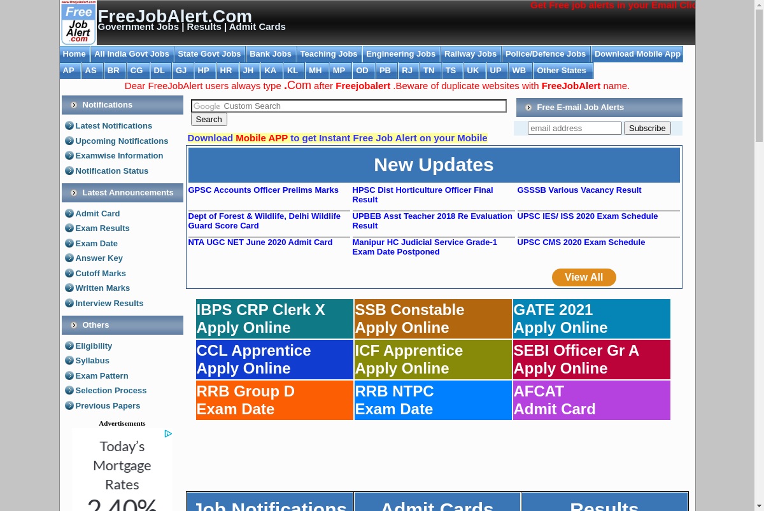The height and width of the screenshot is (511, 764).
Task: Select the TN state tab
Action: pyautogui.click(x=429, y=71)
